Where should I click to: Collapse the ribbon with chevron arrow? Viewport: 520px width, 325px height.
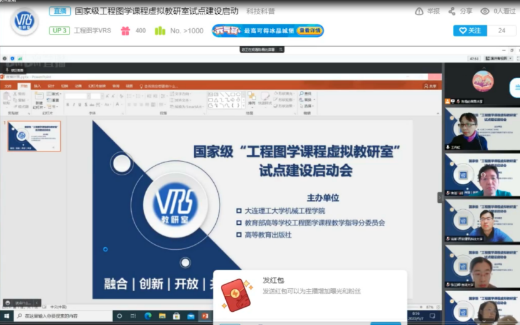click(x=438, y=113)
